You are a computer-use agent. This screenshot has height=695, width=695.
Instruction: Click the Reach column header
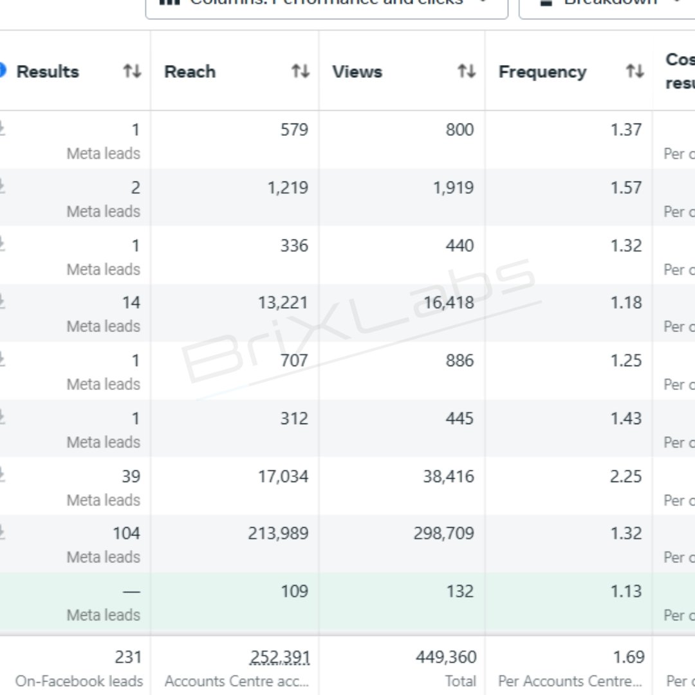pos(190,71)
